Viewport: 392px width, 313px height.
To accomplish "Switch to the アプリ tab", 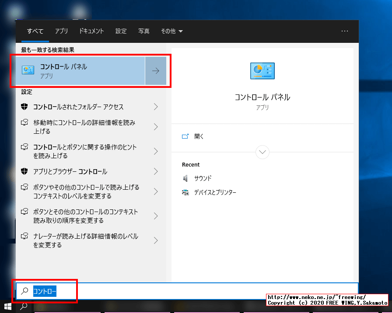I will 61,31.
